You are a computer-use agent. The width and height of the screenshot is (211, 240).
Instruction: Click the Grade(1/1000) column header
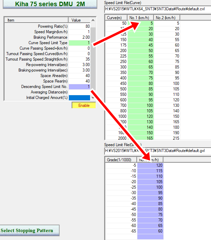coord(121,160)
